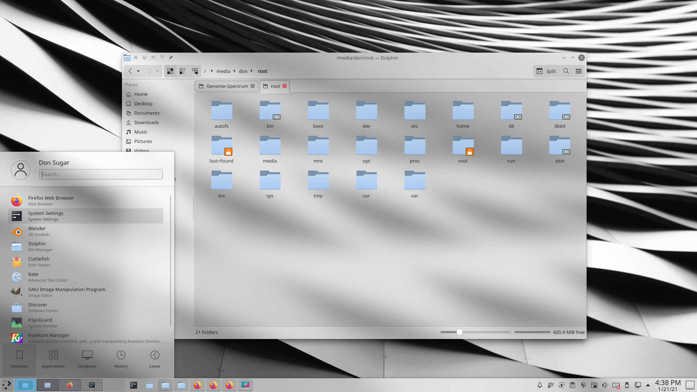The image size is (697, 392).
Task: Switch launcher to History tab
Action: tap(121, 359)
